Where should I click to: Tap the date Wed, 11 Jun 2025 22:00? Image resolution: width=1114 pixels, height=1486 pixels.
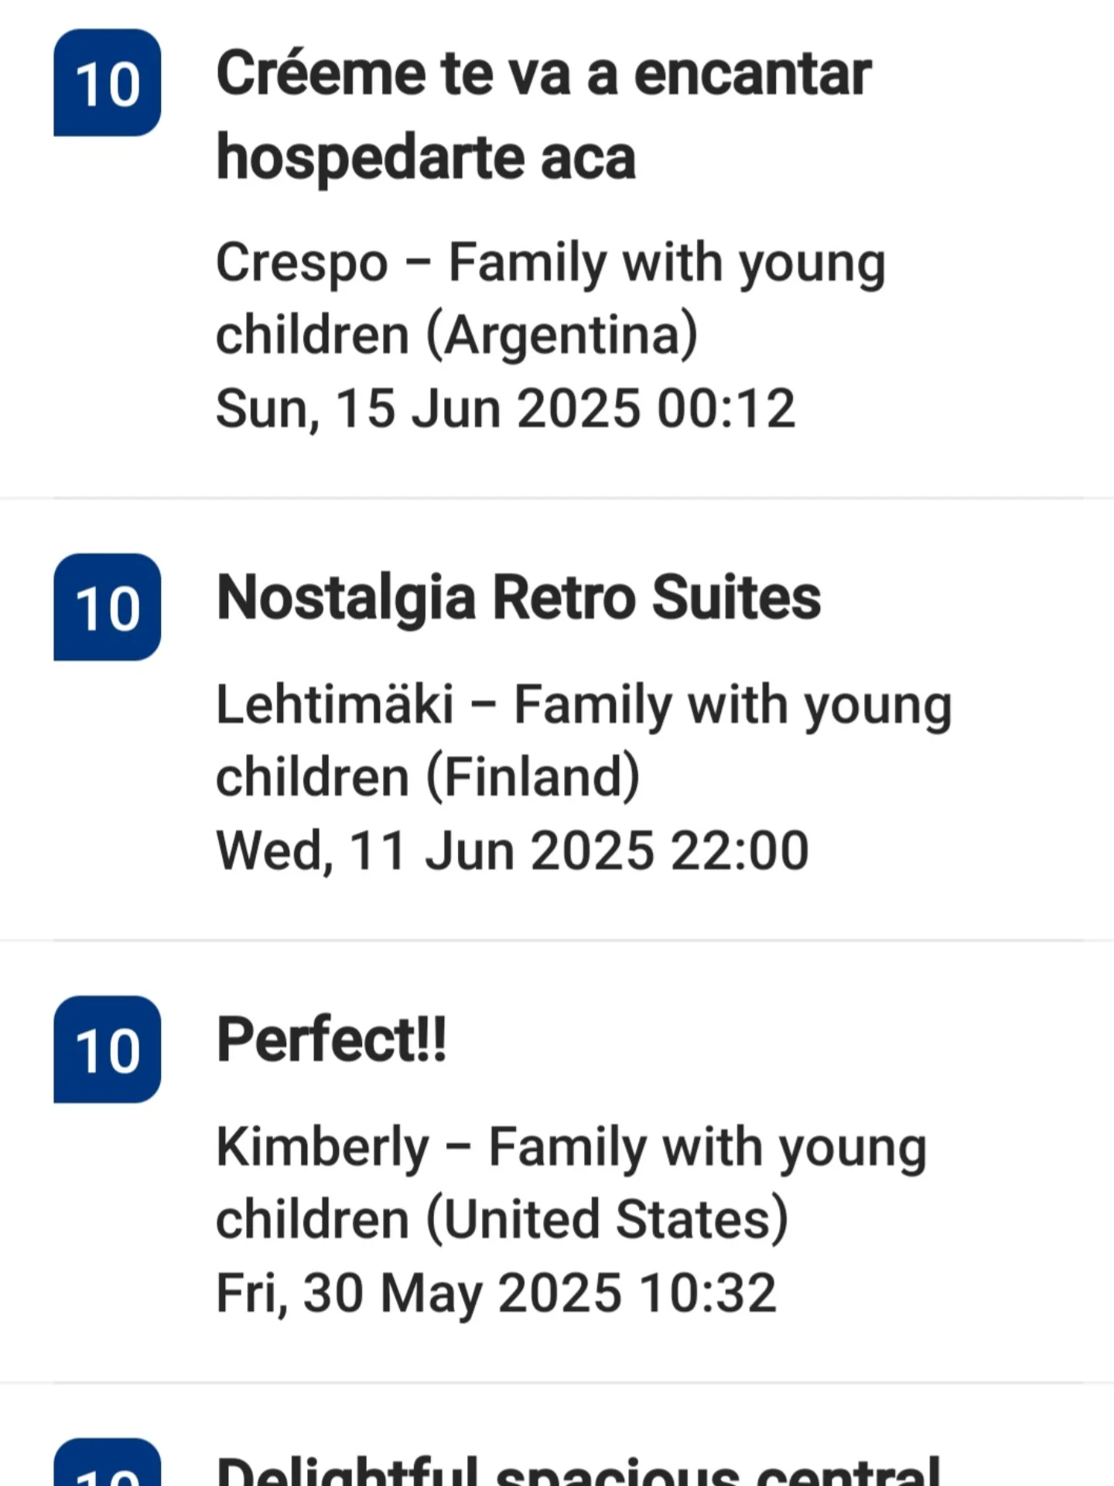click(512, 851)
